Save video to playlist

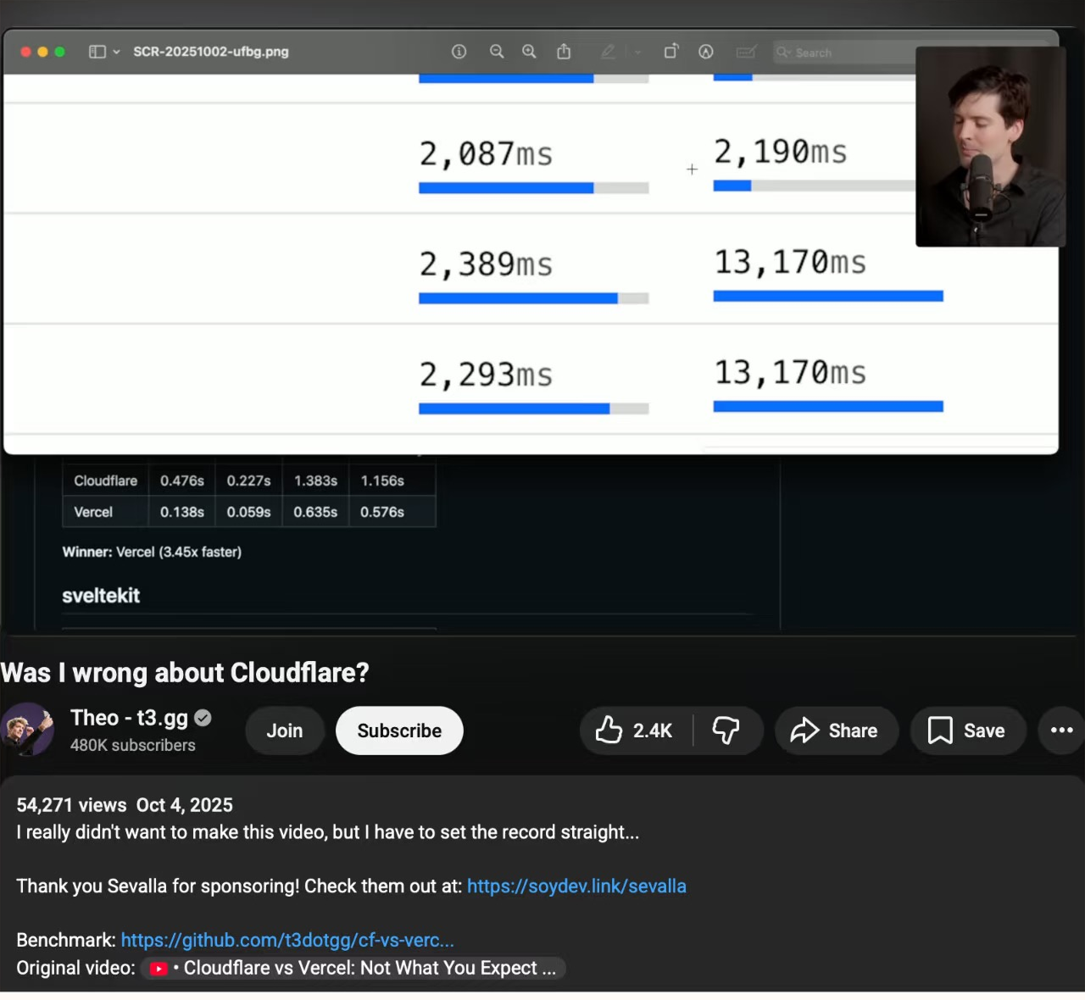point(968,731)
